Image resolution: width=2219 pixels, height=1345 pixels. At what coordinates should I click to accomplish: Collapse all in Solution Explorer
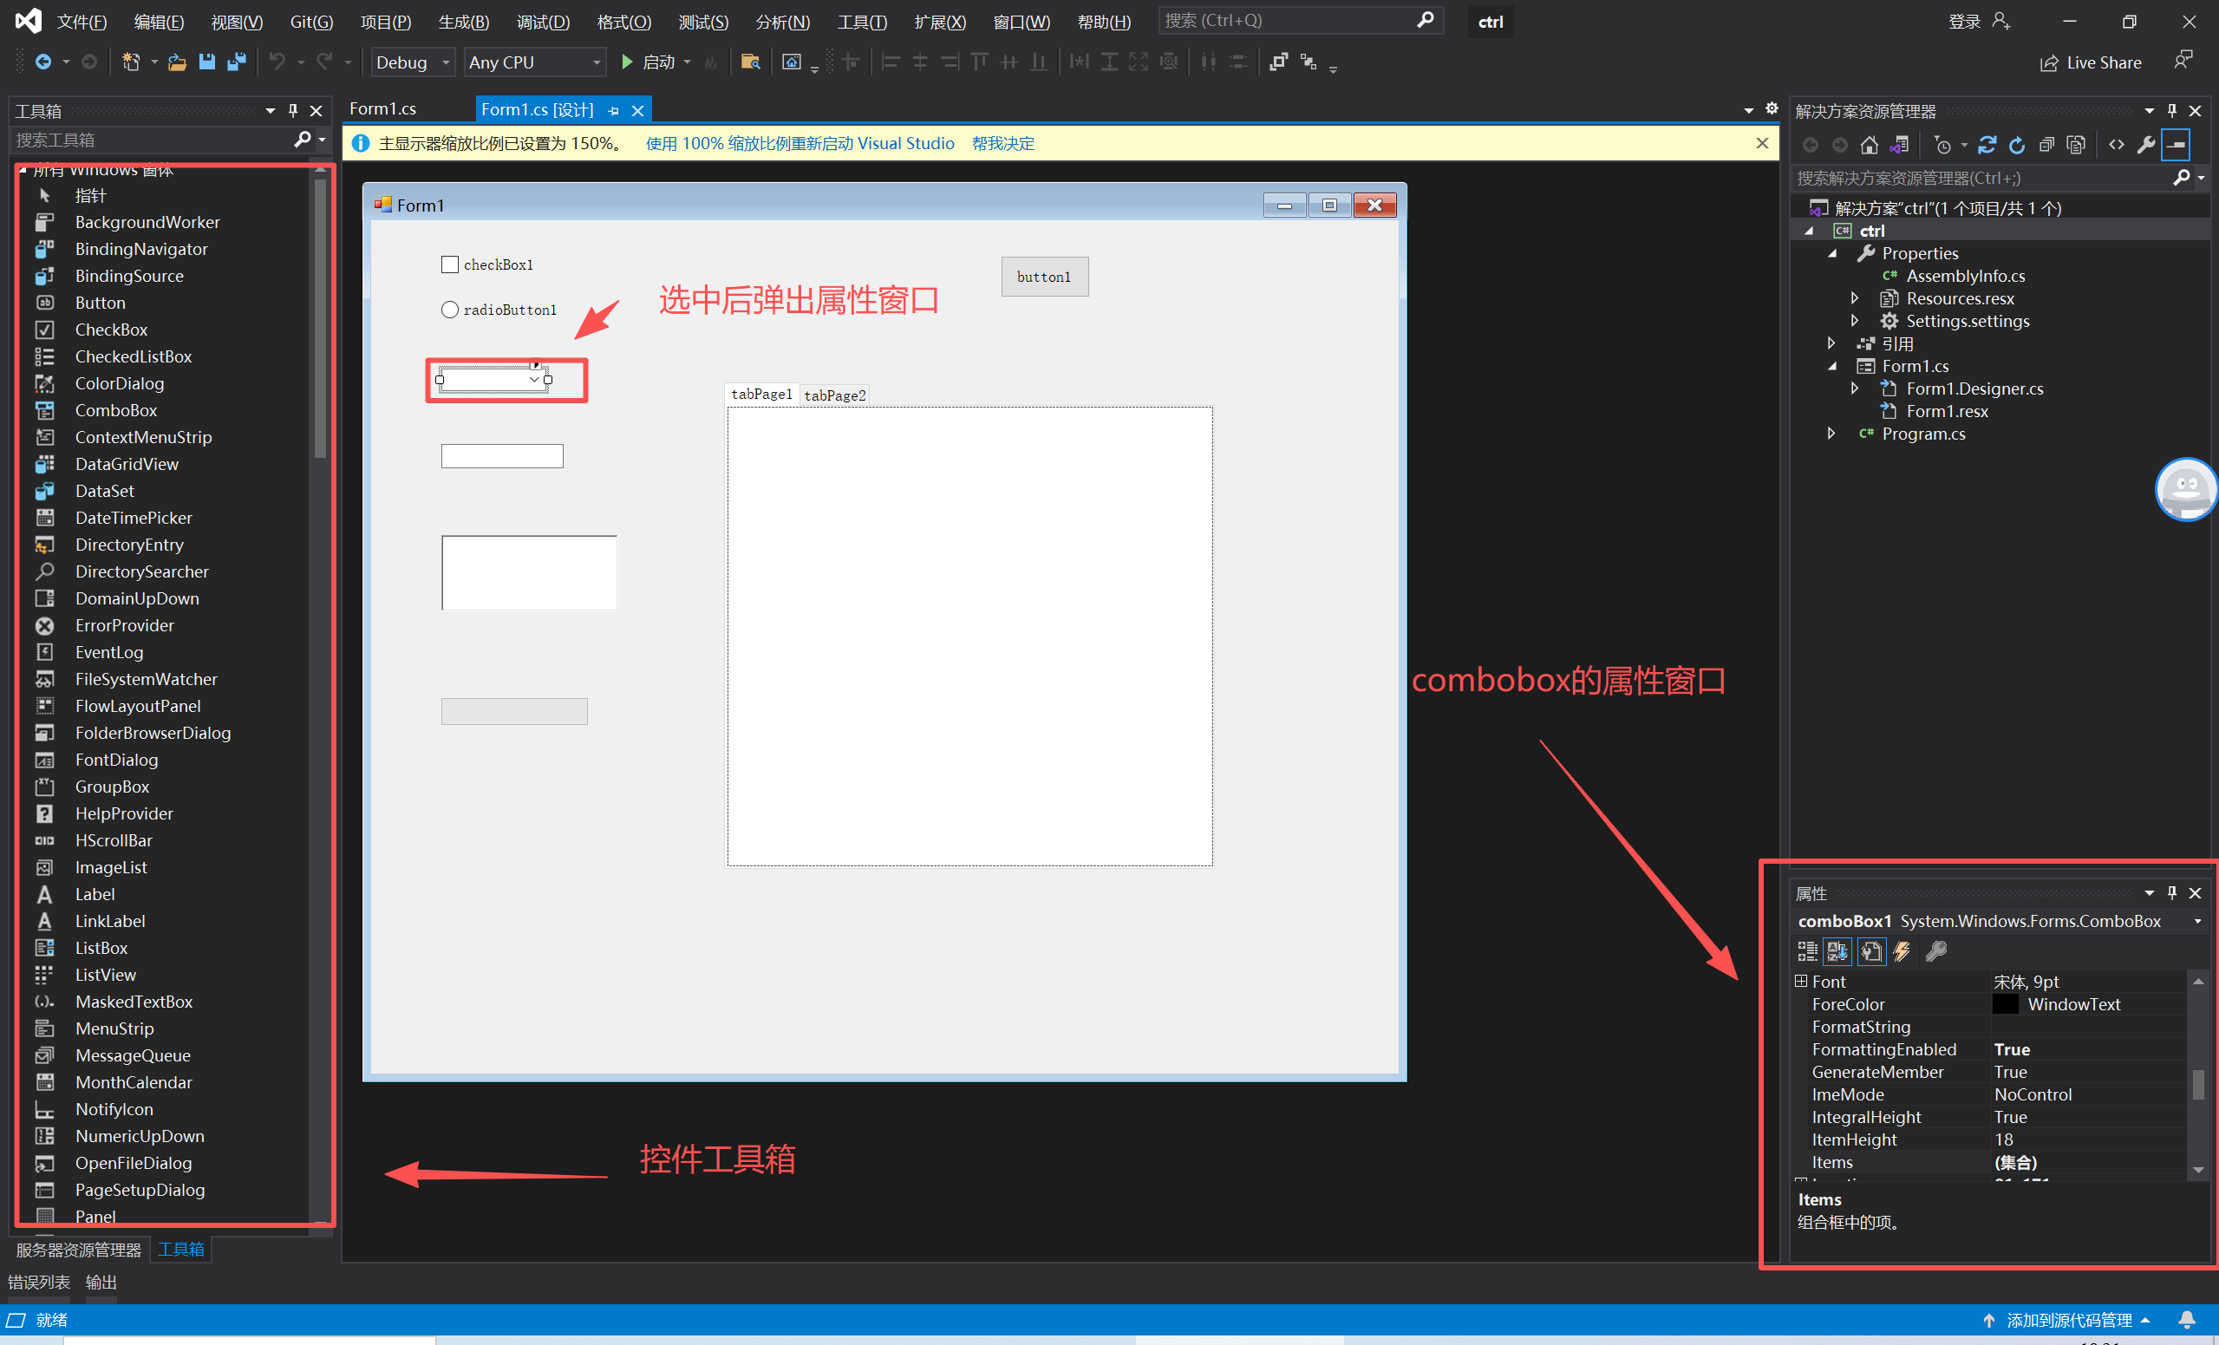point(2047,145)
